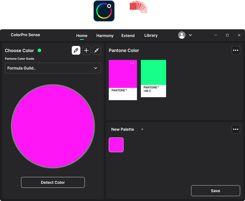This screenshot has width=245, height=201.
Task: Open the Library tab
Action: click(x=151, y=35)
